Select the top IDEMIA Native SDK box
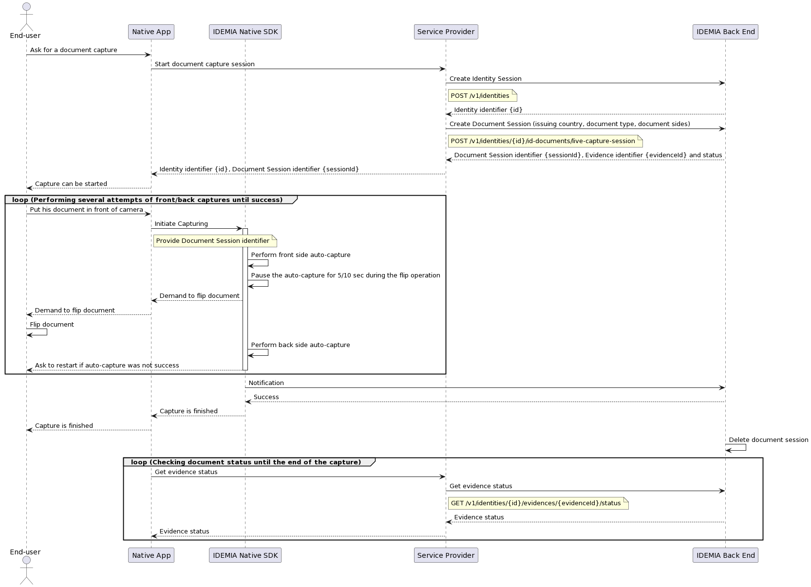 [245, 32]
